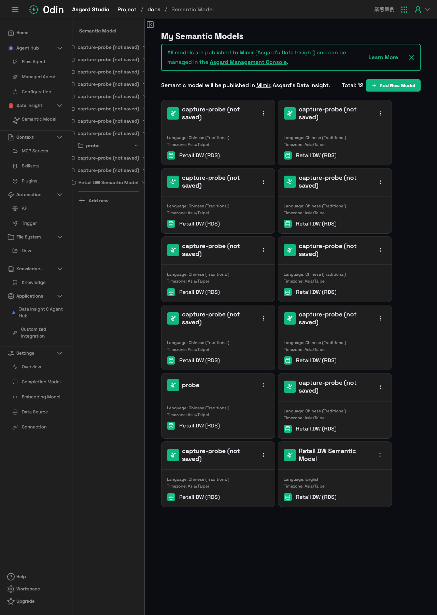The width and height of the screenshot is (437, 615).
Task: Collapse the Data Insight section
Action: 60,106
